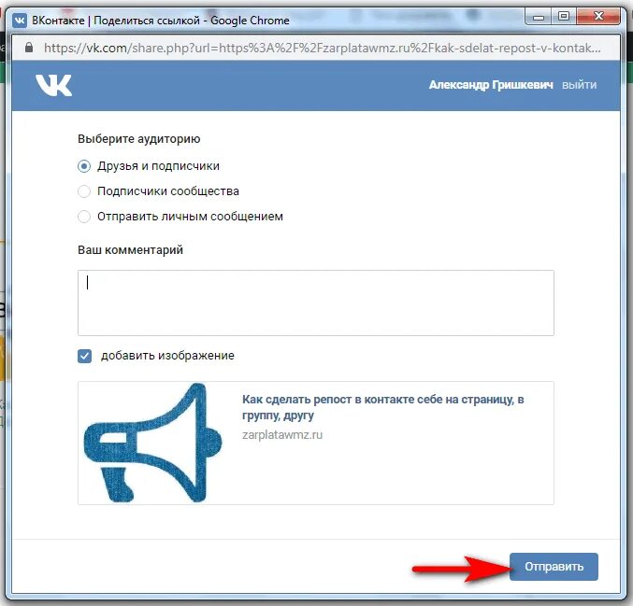Click the vk.com URL in address bar

[x=323, y=48]
